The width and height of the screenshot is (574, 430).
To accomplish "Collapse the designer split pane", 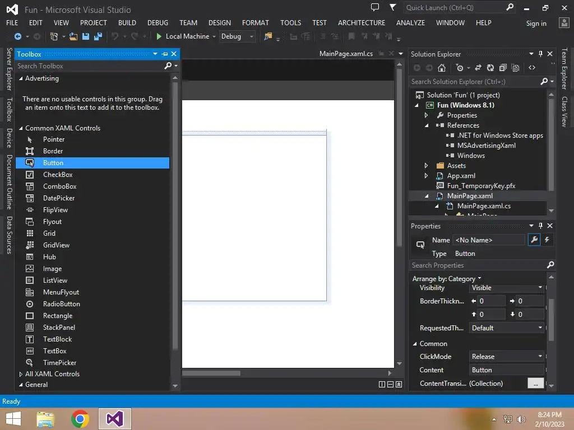I will tap(399, 384).
